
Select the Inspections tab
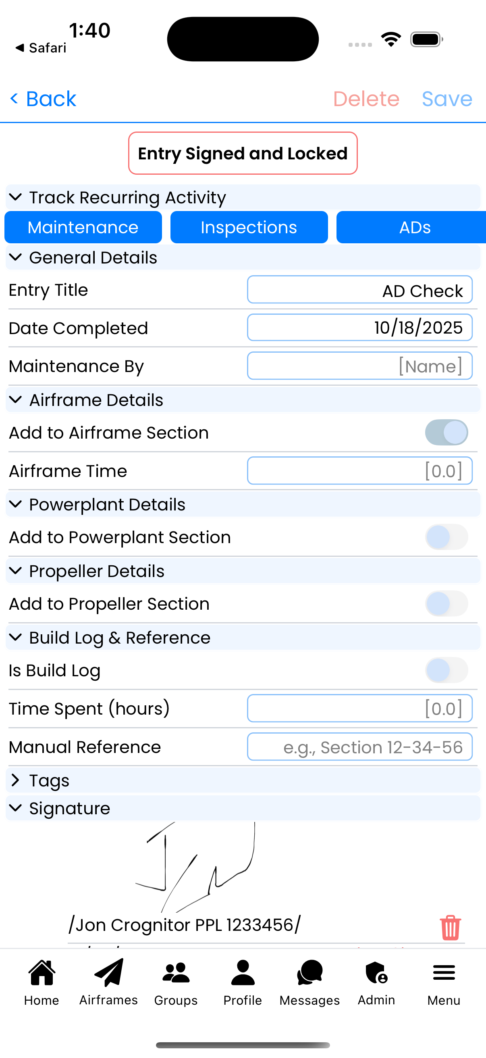249,227
